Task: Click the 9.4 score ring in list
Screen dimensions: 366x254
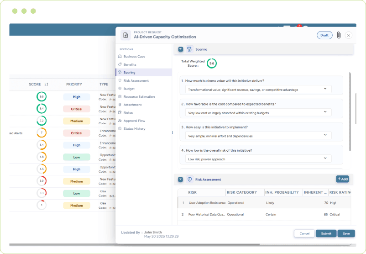Action: (x=42, y=108)
